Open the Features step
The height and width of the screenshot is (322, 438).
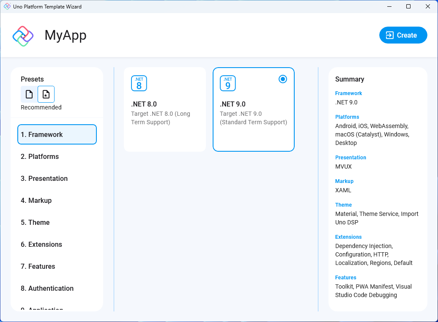38,266
